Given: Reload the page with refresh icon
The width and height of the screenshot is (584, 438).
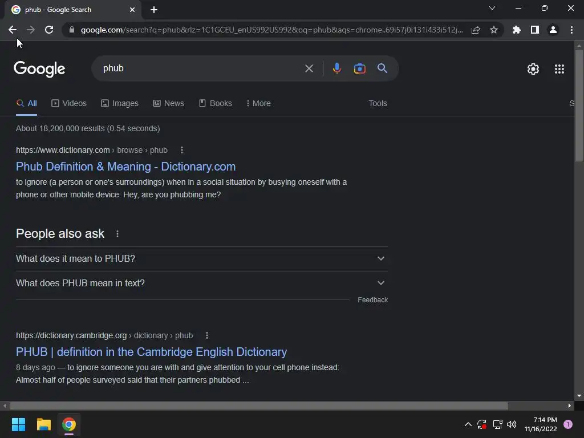Looking at the screenshot, I should tap(49, 30).
